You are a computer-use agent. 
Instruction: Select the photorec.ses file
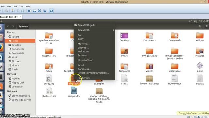(x=49, y=90)
